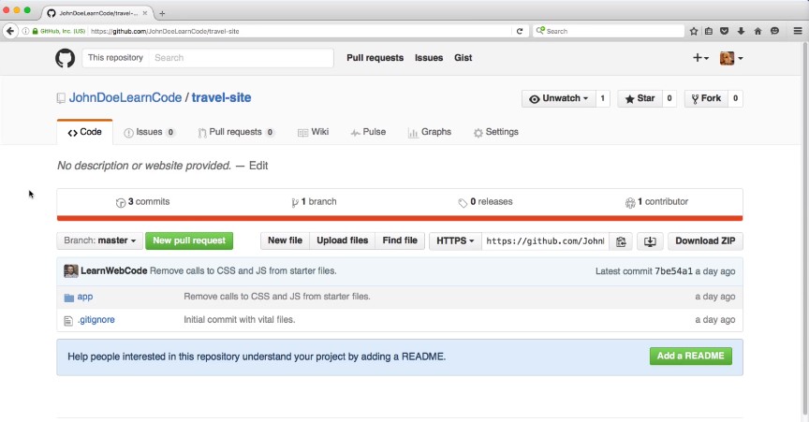Switch to the Settings tab
The image size is (809, 422).
(x=495, y=132)
